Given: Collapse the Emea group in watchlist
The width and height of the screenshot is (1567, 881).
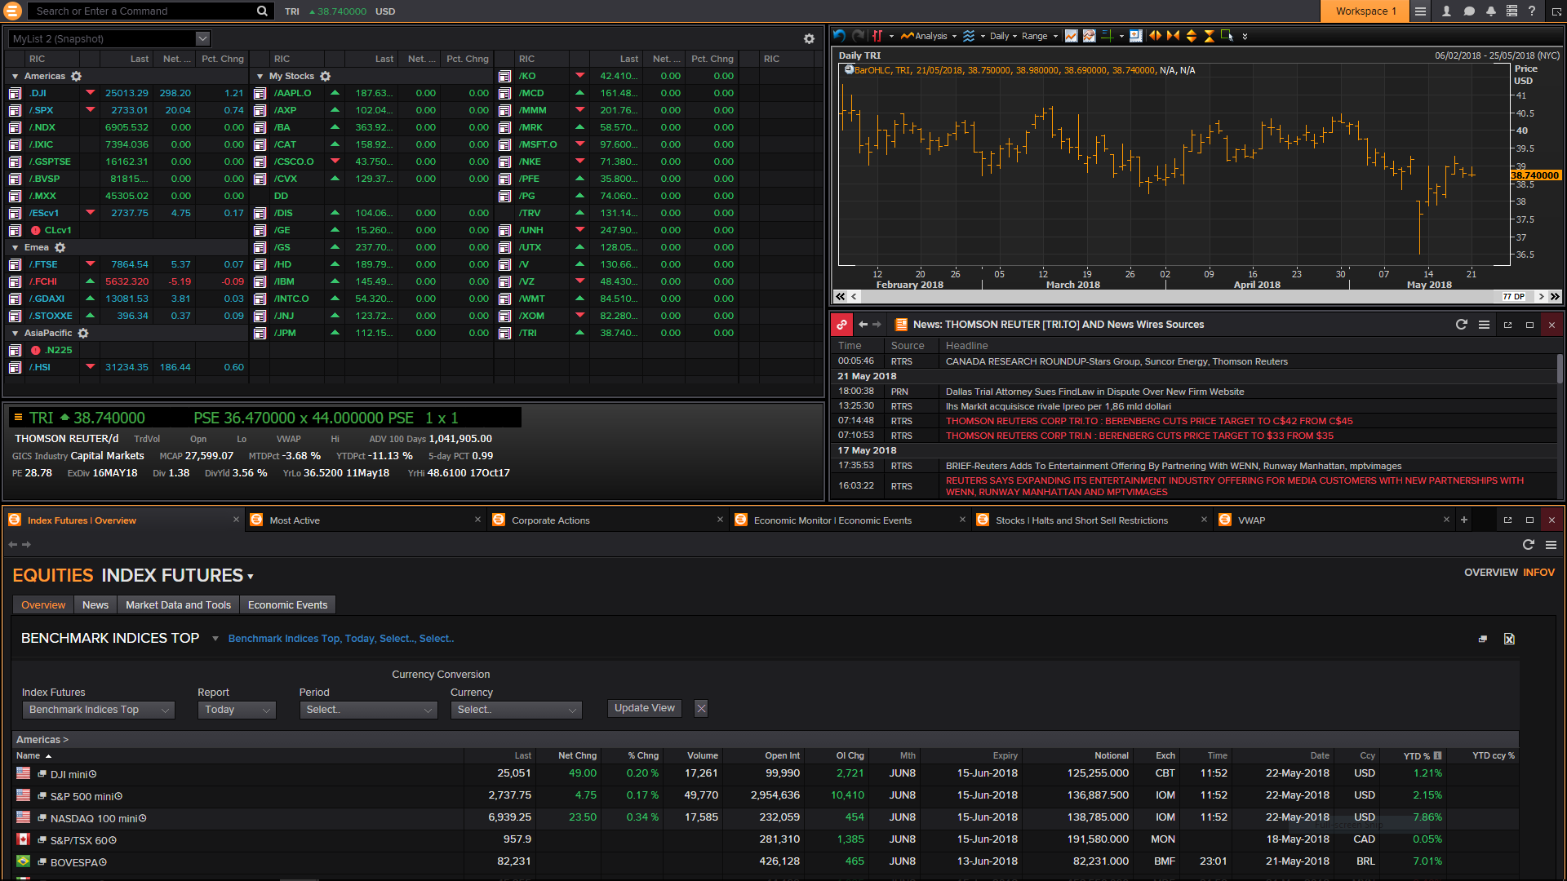Looking at the screenshot, I should click(x=16, y=247).
